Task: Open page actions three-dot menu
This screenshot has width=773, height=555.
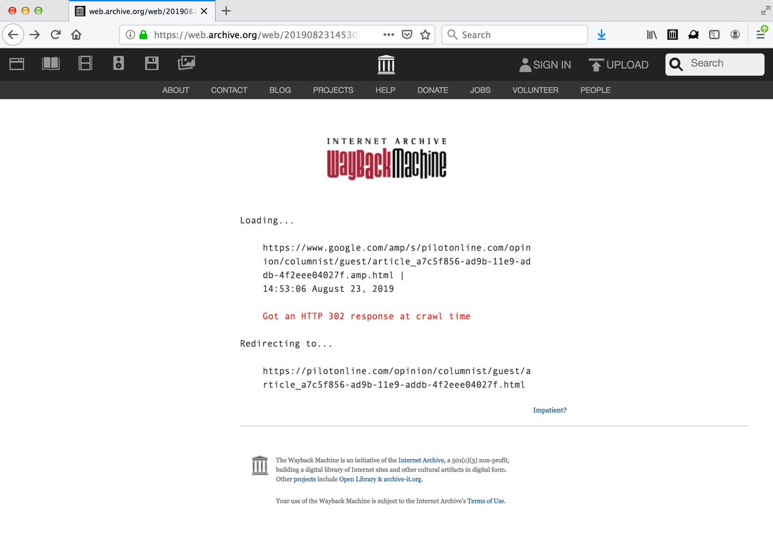Action: [388, 35]
